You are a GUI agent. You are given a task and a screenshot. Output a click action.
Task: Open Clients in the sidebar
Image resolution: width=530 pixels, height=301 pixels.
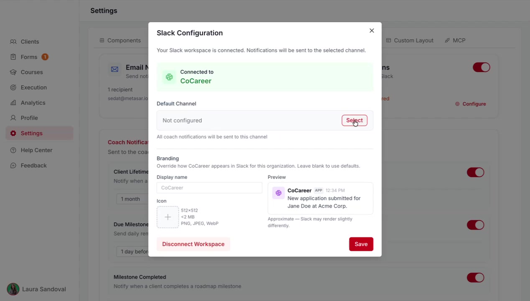(39, 42)
